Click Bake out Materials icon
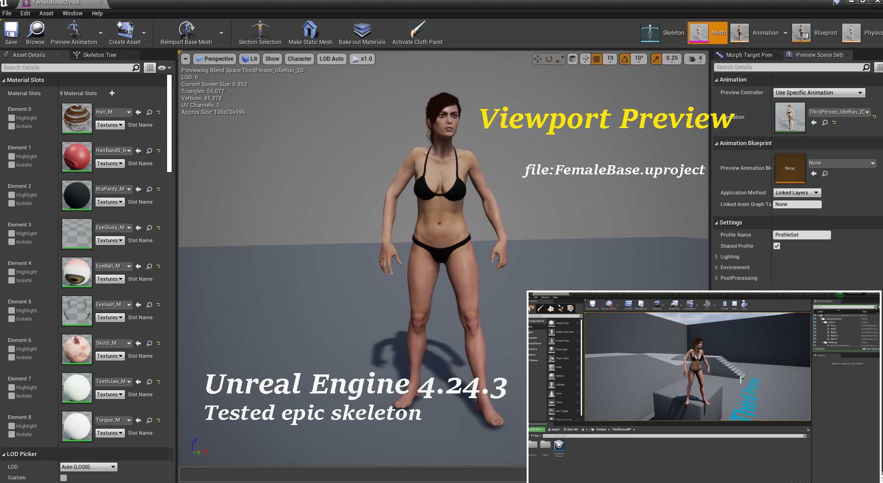The height and width of the screenshot is (483, 883). (x=362, y=33)
